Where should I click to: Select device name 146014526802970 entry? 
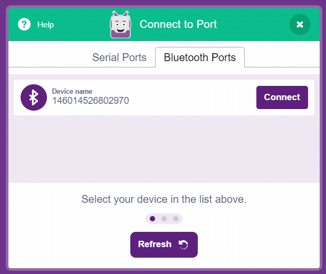(90, 101)
